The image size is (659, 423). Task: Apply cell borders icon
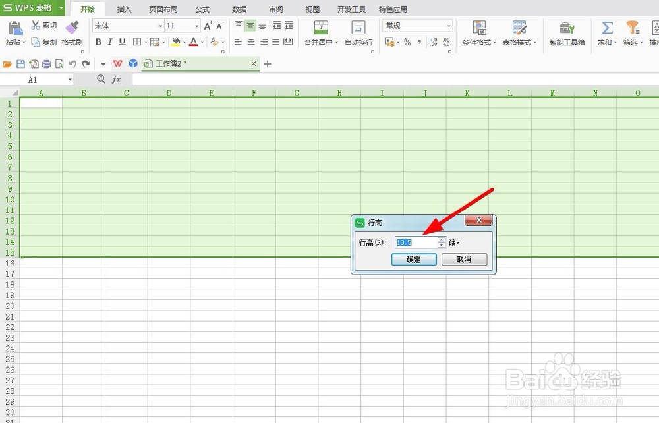[137, 42]
